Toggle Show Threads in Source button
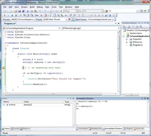The width and height of the screenshot is (151, 136). [73, 20]
